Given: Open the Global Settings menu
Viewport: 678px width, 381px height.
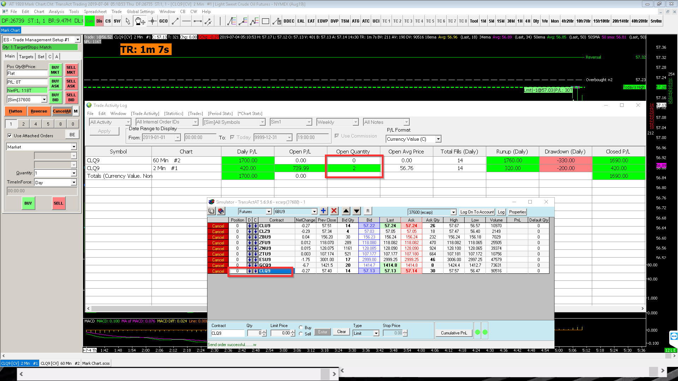Looking at the screenshot, I should tap(141, 11).
